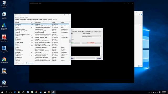Viewport: 168px width, 94px height.
Task: Sort services by the PID column
Action: [32, 22]
